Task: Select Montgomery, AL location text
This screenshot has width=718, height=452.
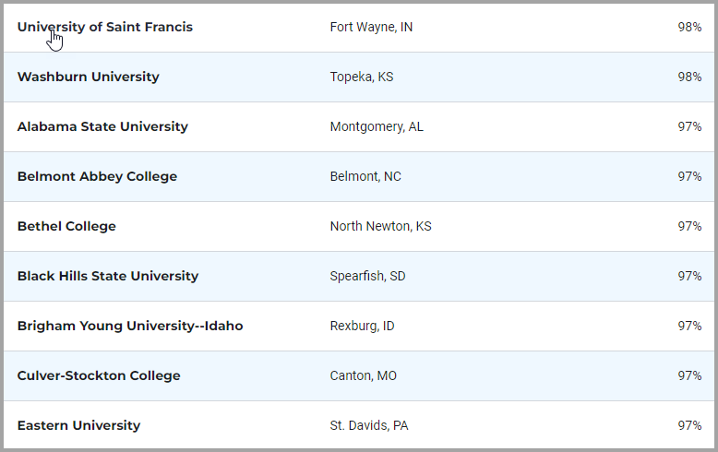Action: pos(377,126)
